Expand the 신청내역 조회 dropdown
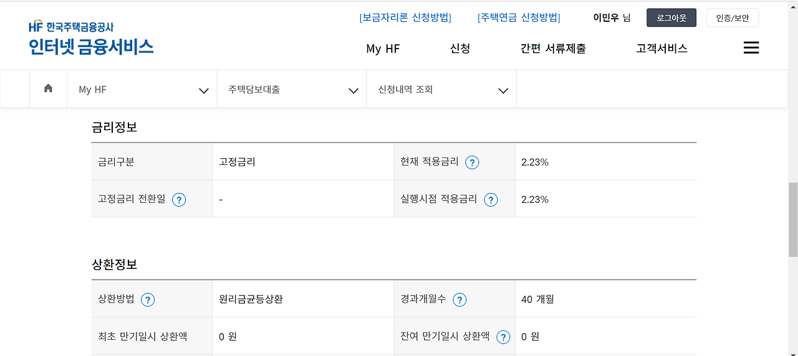 tap(441, 90)
